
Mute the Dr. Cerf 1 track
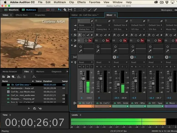[80, 67]
